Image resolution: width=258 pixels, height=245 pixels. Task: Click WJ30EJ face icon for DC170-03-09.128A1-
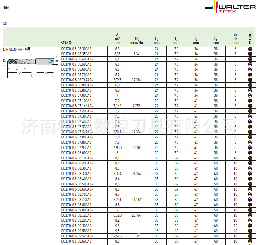(x=250, y=215)
